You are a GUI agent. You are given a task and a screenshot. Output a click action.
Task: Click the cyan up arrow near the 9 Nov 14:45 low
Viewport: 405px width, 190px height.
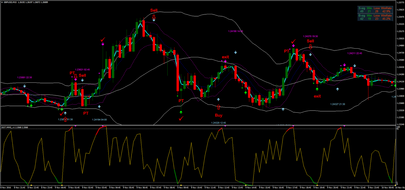(283, 109)
